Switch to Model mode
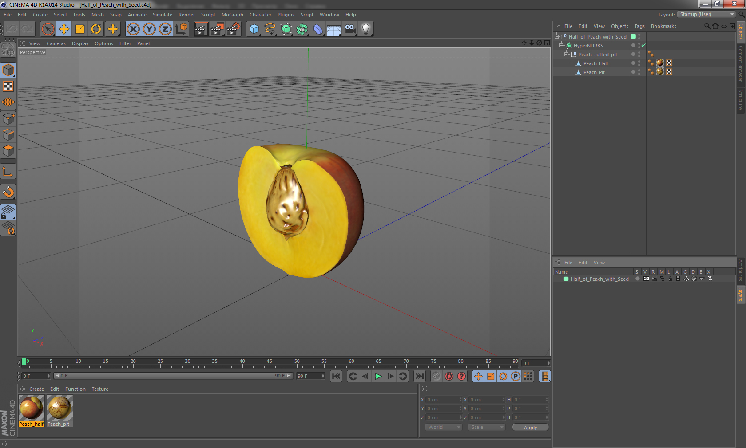 tap(8, 71)
